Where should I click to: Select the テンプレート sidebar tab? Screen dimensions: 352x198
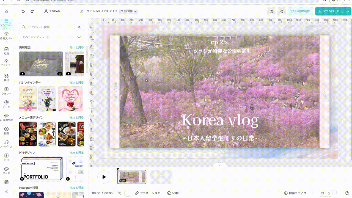click(x=6, y=24)
